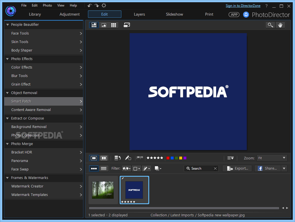Click the Redo arrow icon

click(97, 6)
